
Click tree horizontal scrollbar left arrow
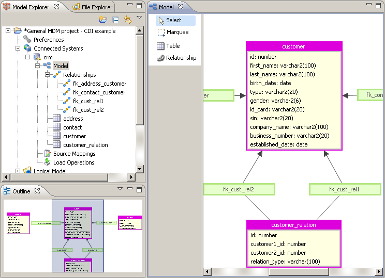click(6, 177)
